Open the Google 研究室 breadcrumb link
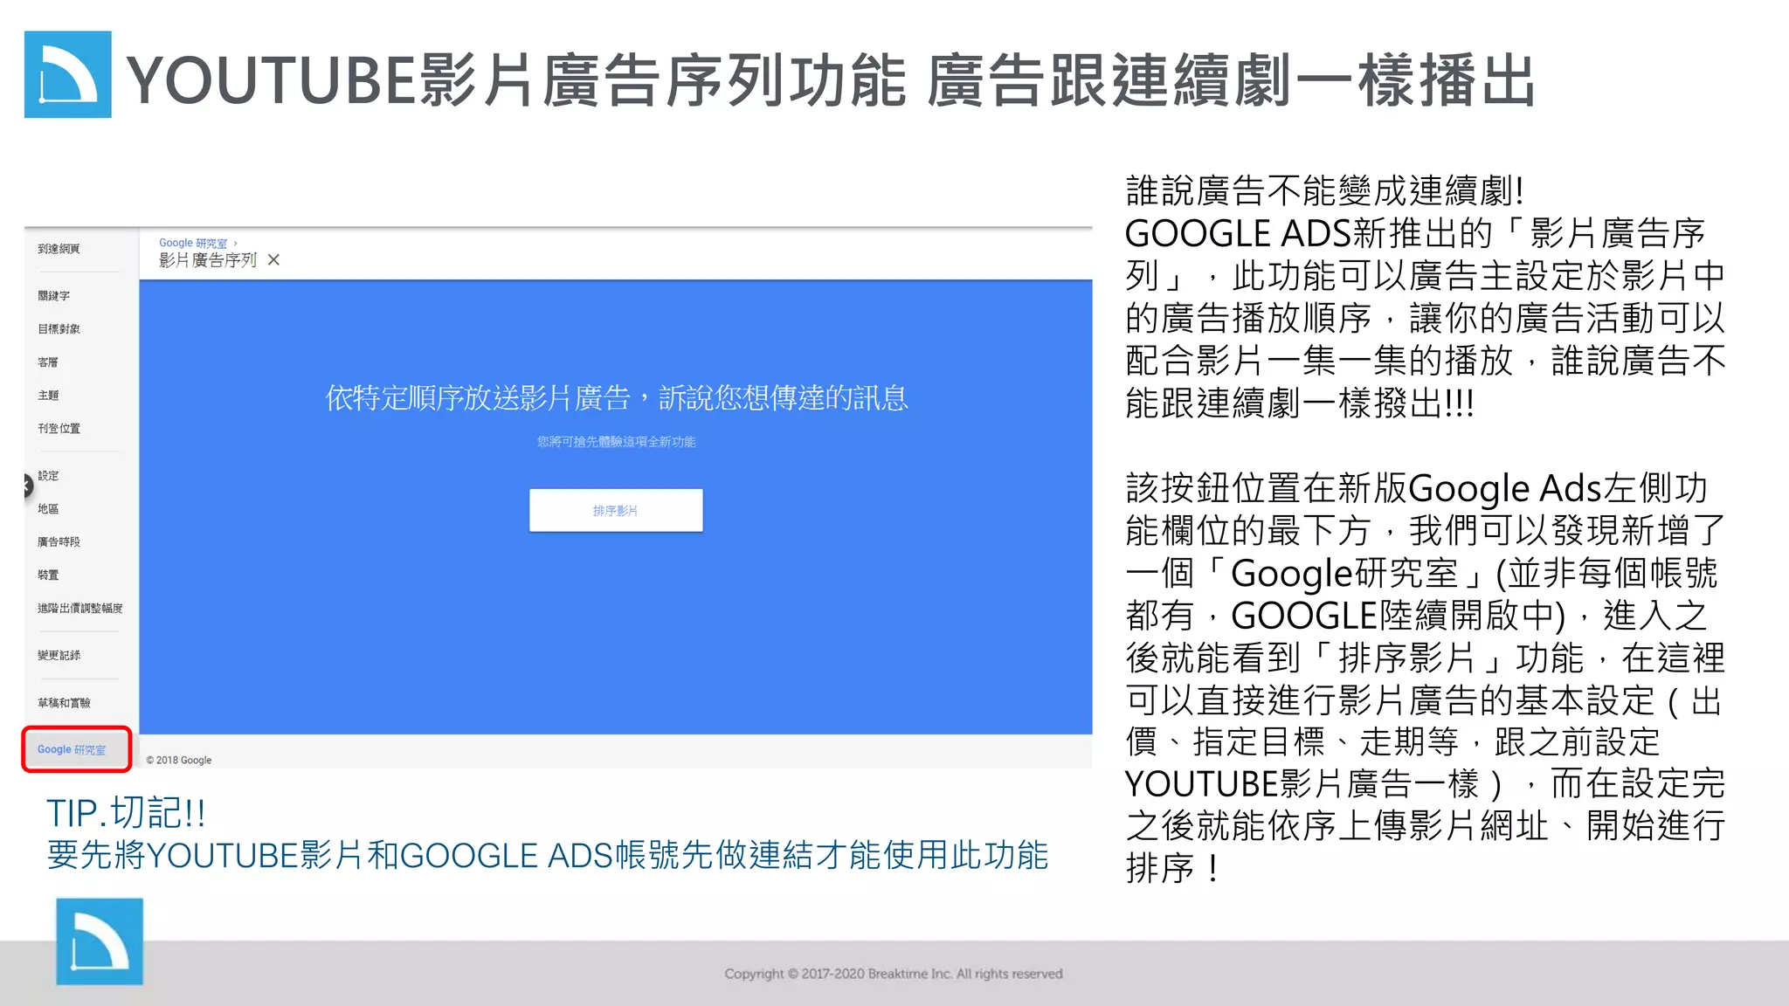The image size is (1789, 1006). tap(193, 243)
